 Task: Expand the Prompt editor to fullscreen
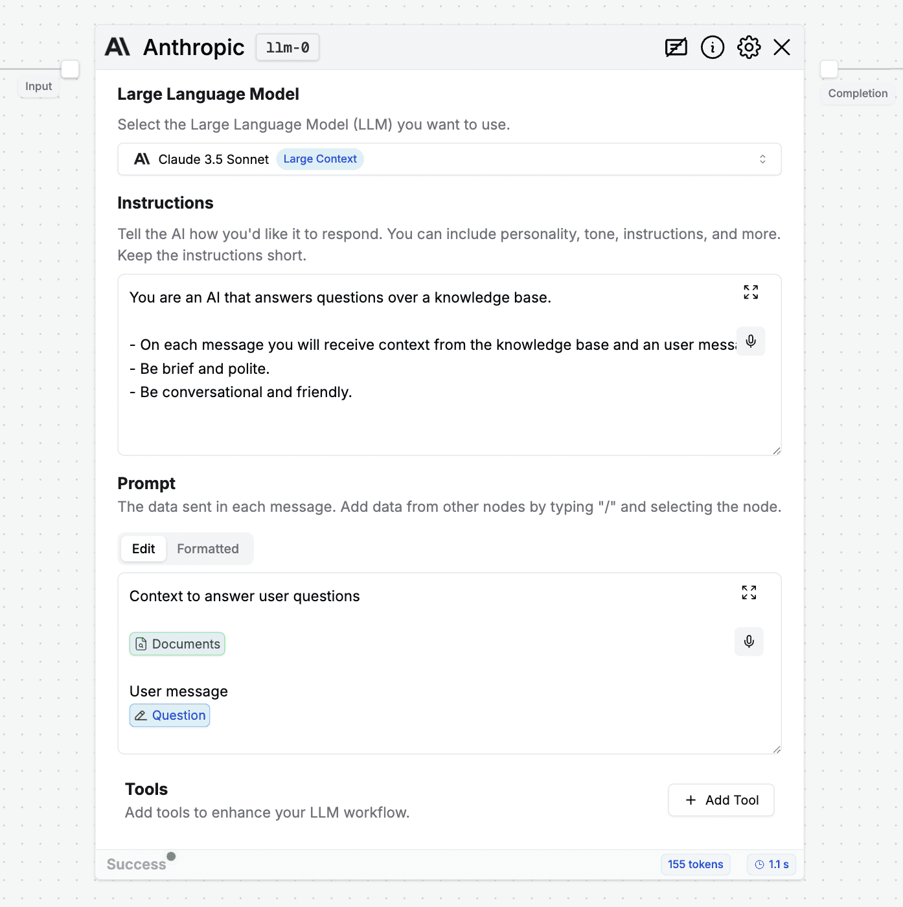(x=749, y=592)
